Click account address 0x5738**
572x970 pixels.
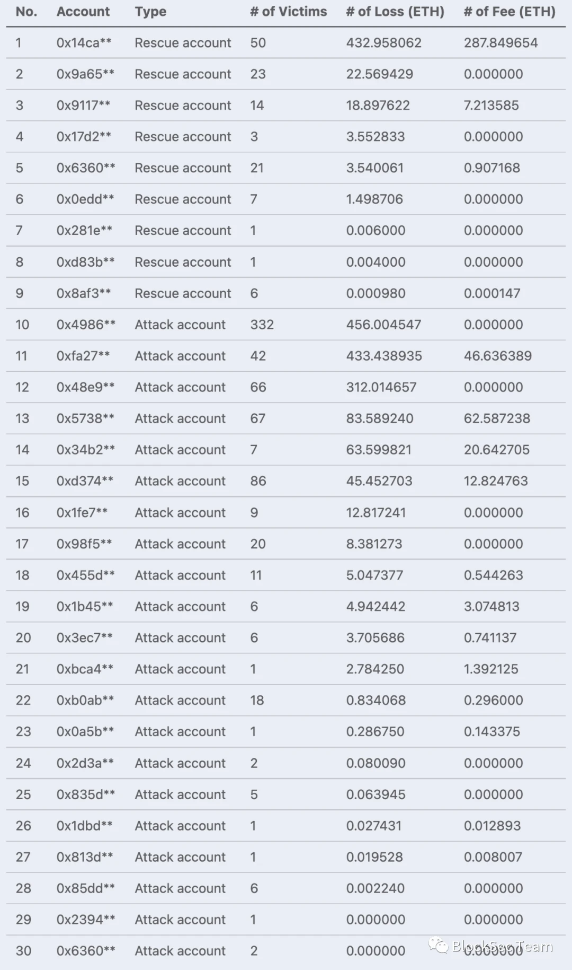[85, 418]
